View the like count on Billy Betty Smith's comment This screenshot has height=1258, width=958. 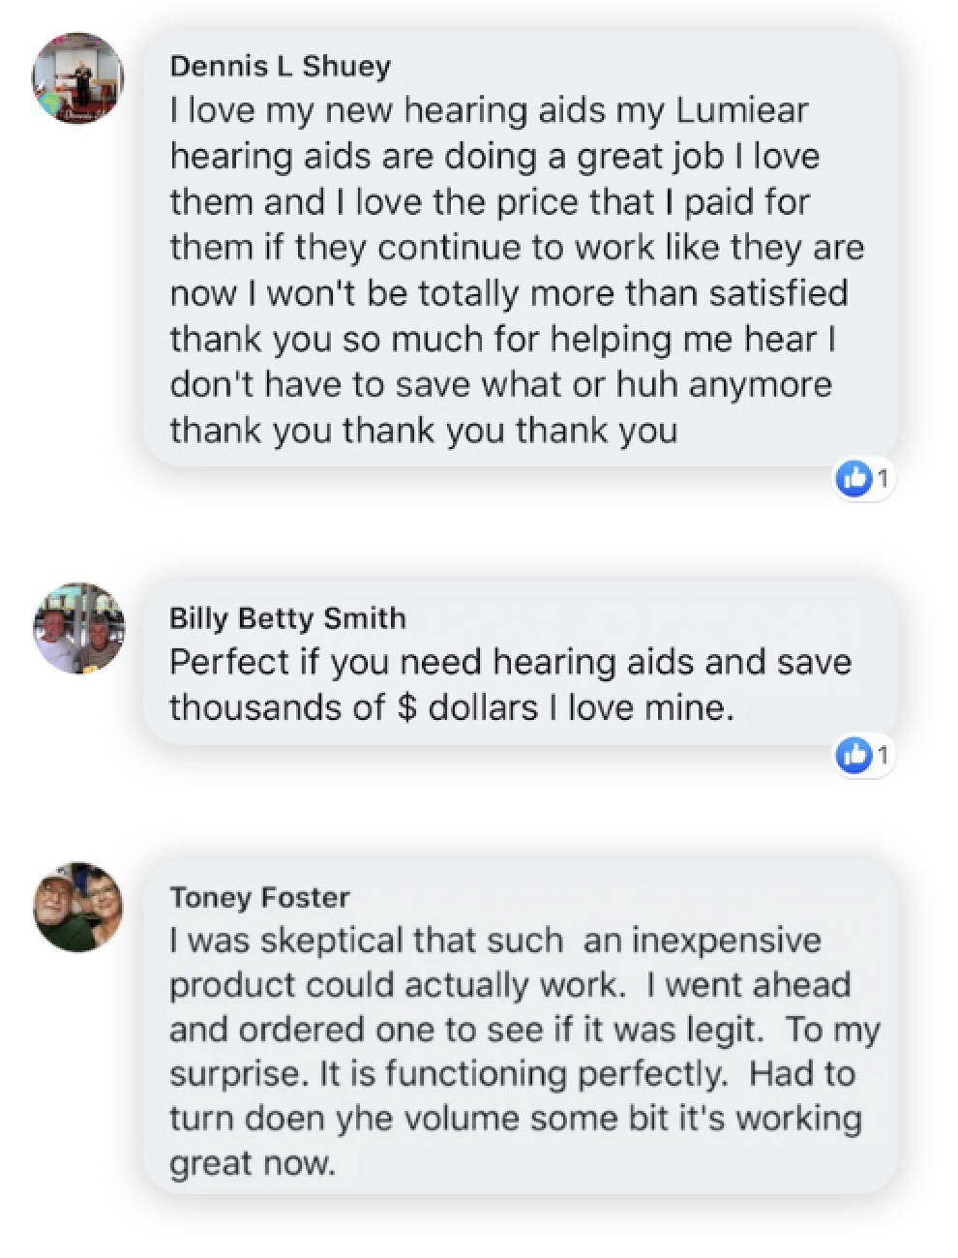click(883, 754)
